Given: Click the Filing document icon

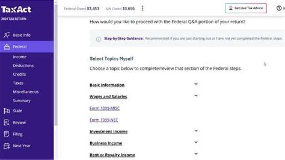Looking at the screenshot, I should [6, 134].
